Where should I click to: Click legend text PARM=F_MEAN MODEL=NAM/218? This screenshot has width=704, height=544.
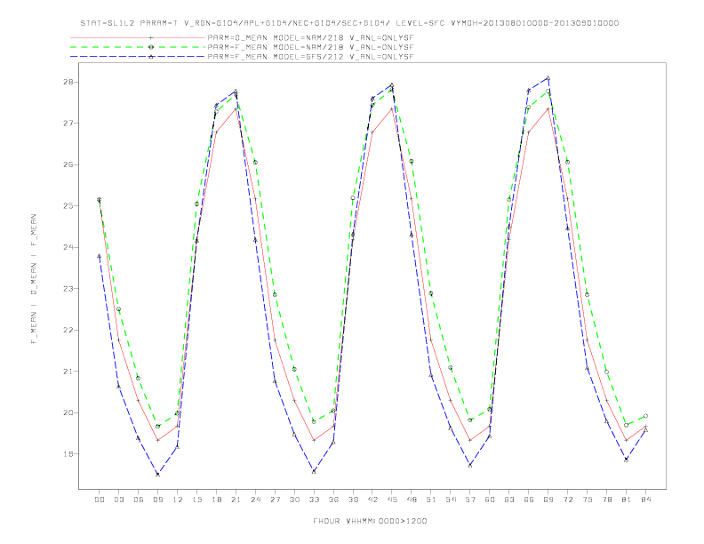276,47
